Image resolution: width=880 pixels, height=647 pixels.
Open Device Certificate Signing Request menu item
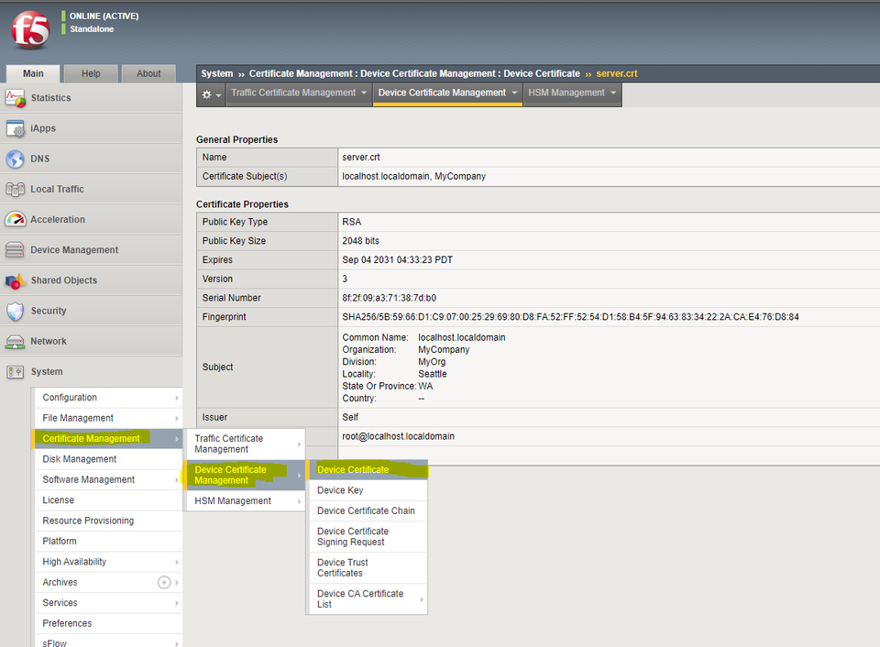pyautogui.click(x=353, y=536)
